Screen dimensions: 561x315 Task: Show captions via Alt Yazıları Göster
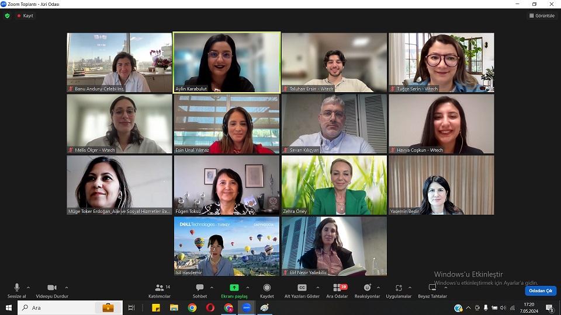pos(302,290)
